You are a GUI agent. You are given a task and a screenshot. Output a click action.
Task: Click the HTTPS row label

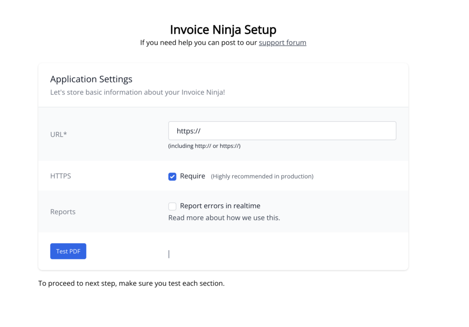60,176
